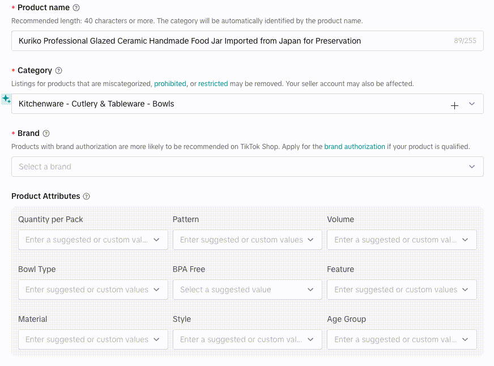Image resolution: width=494 pixels, height=366 pixels.
Task: Follow the 'brand authorization' link
Action: point(354,147)
